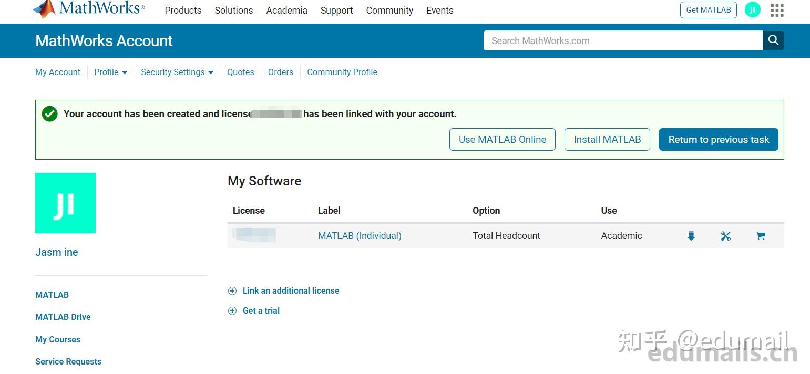Viewport: 810px width, 374px height.
Task: Click Install MATLAB button
Action: click(607, 139)
